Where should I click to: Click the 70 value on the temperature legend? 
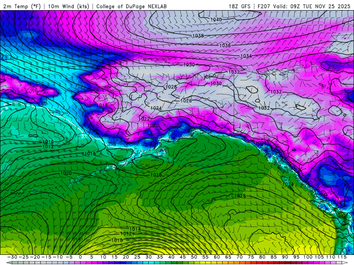[239, 257]
